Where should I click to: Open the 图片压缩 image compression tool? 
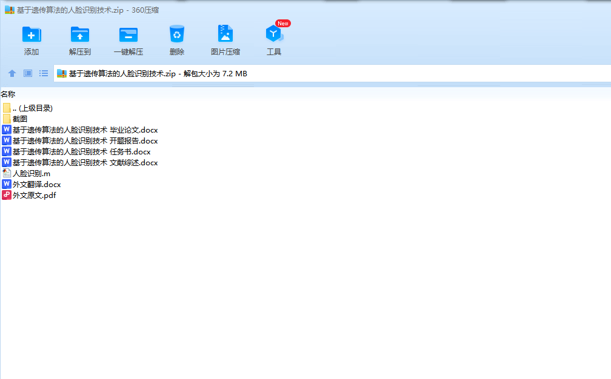point(225,34)
